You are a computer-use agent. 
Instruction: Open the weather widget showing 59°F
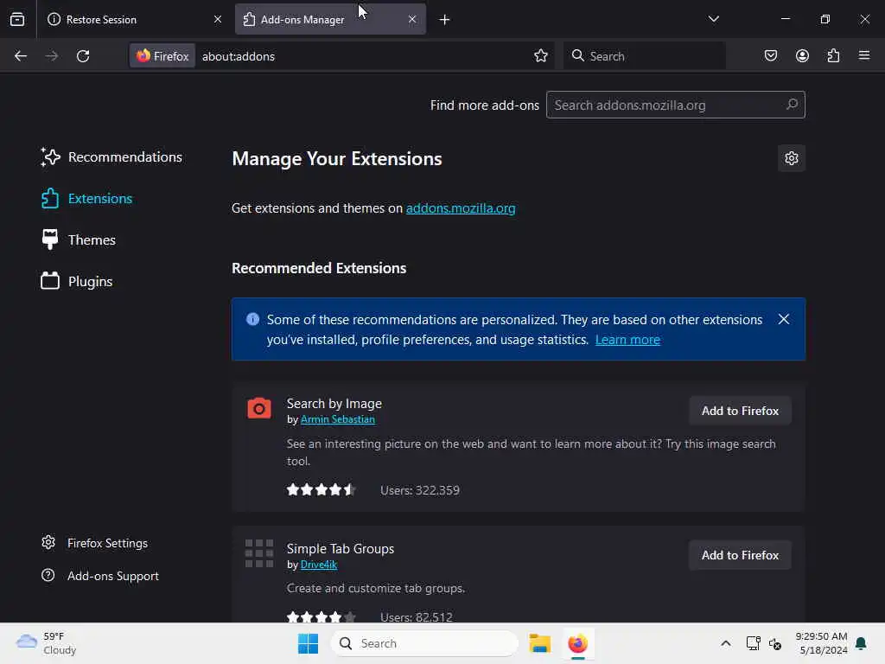coord(47,643)
